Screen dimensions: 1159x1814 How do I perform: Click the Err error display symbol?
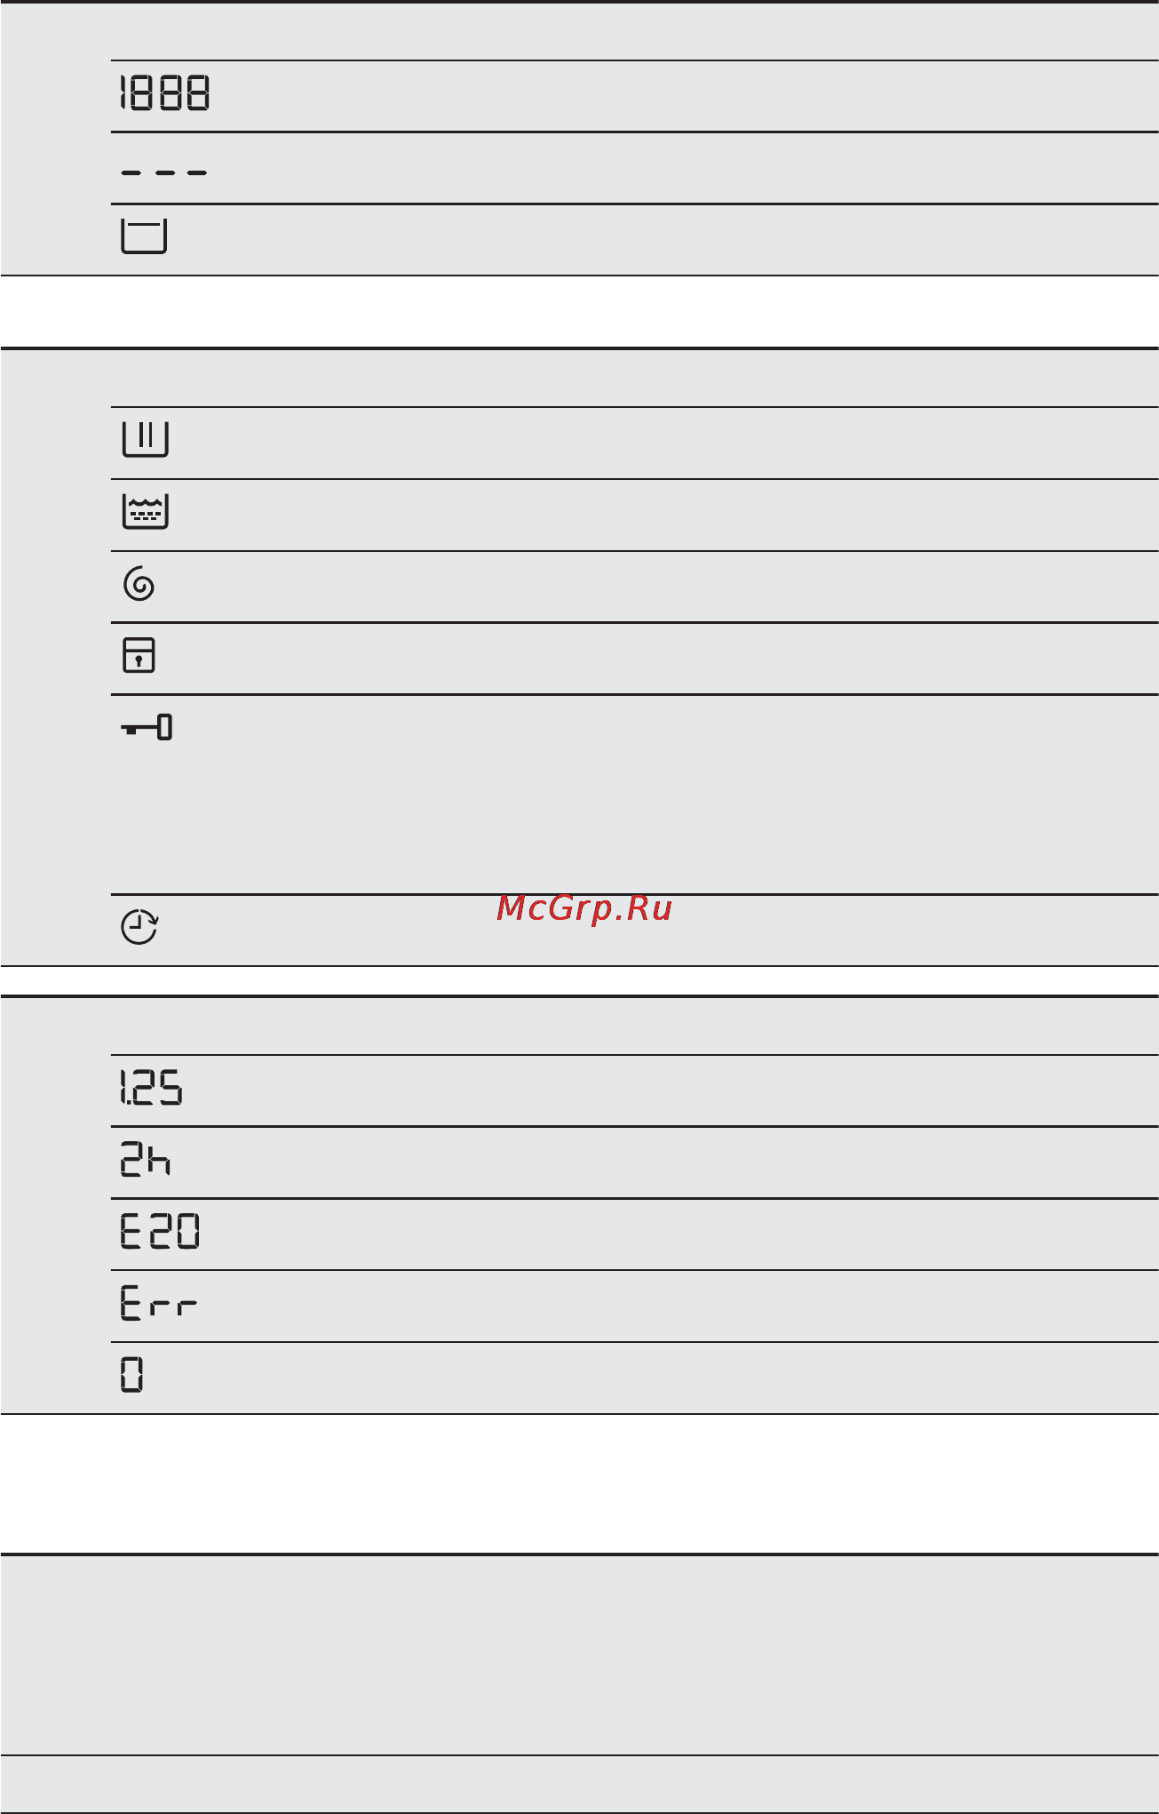point(158,1304)
